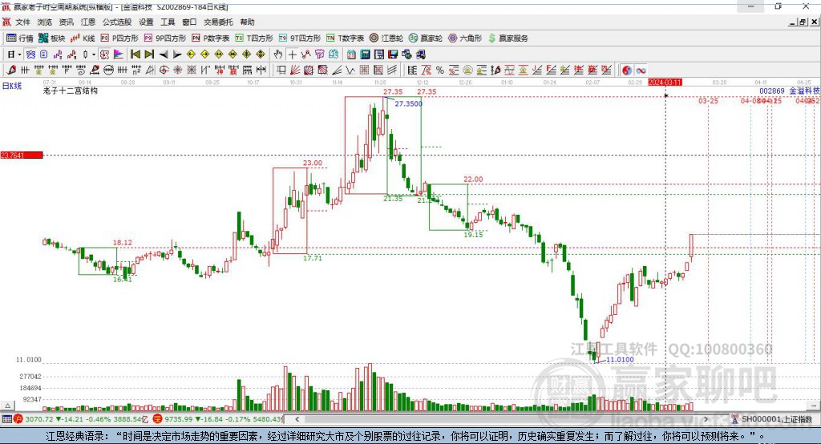This screenshot has width=821, height=444.
Task: Select the n² square number tool
Action: click(x=136, y=71)
